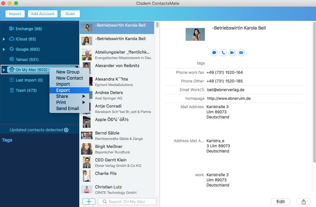Click the Add Account button

(42, 14)
